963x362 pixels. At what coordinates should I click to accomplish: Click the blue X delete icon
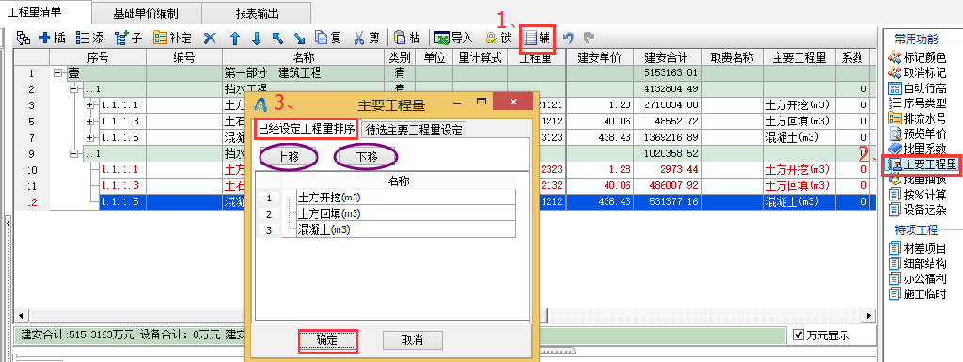pos(210,38)
